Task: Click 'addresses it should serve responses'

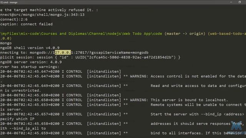Action: [x=191, y=123]
